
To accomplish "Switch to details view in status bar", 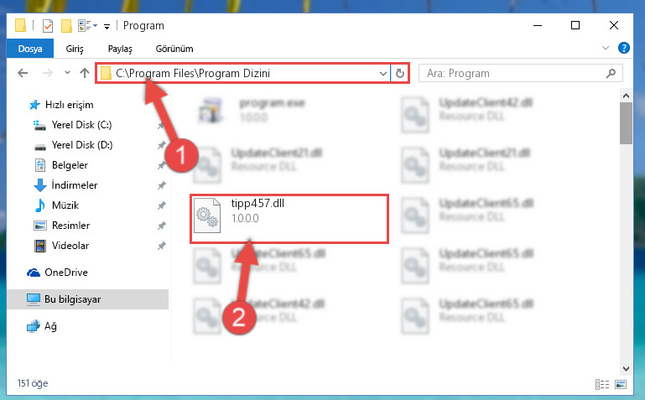I will pyautogui.click(x=602, y=384).
